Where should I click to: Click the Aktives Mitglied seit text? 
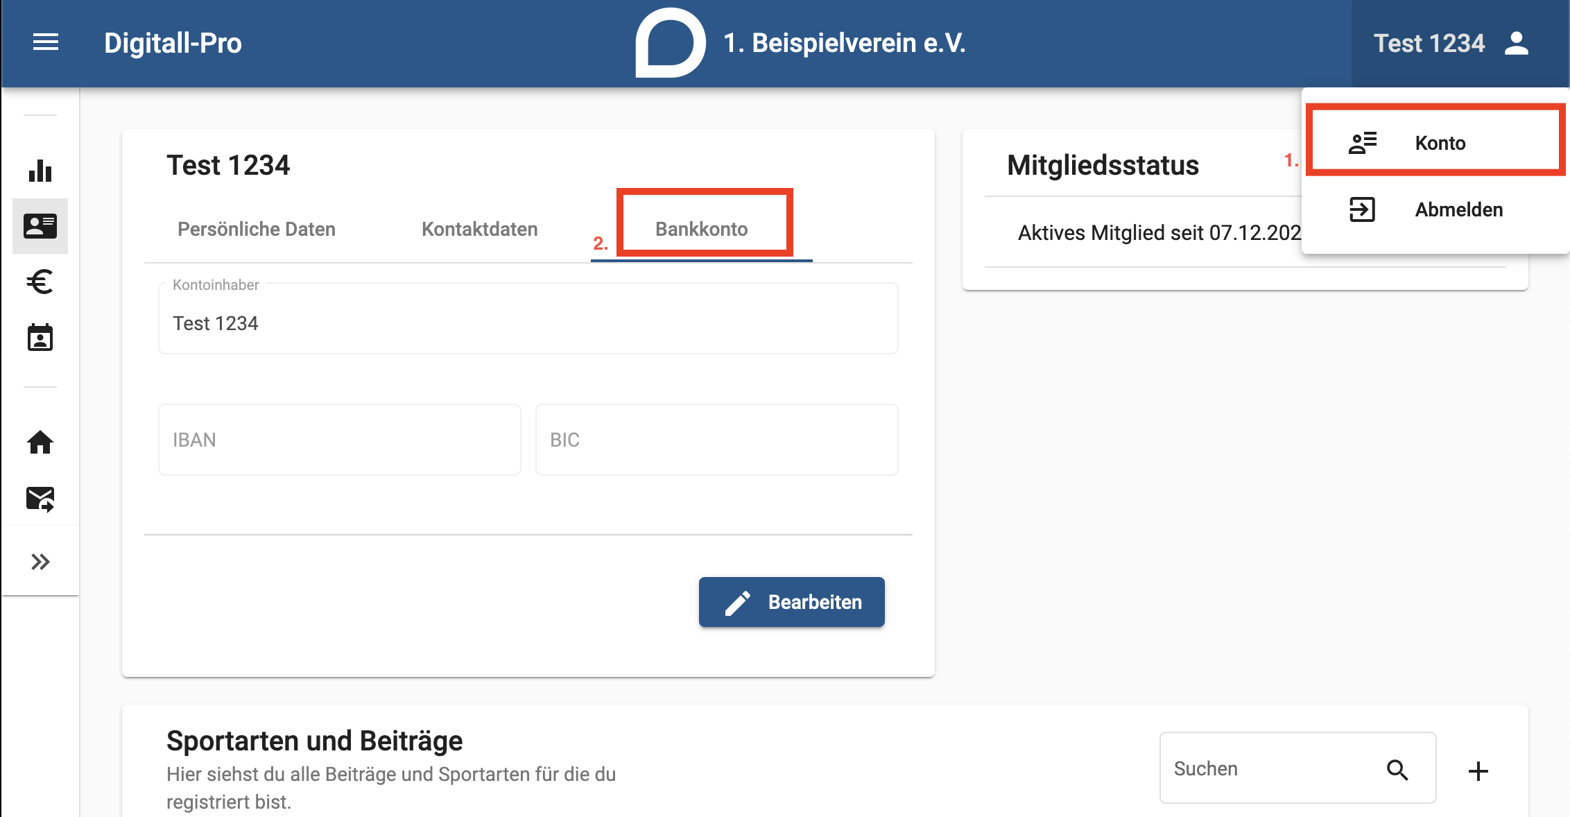coord(1159,232)
